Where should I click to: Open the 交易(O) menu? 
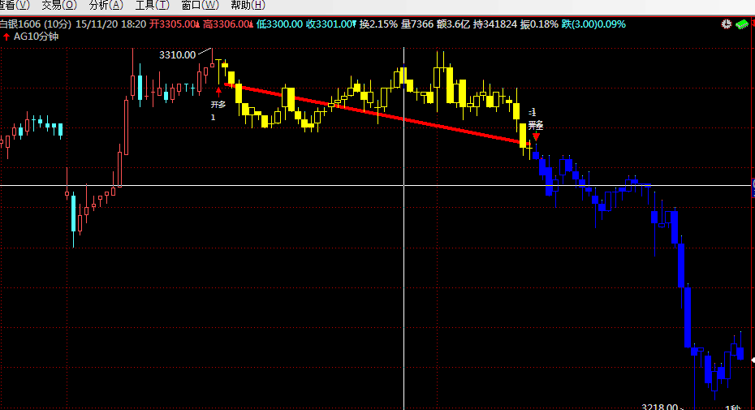(x=59, y=6)
